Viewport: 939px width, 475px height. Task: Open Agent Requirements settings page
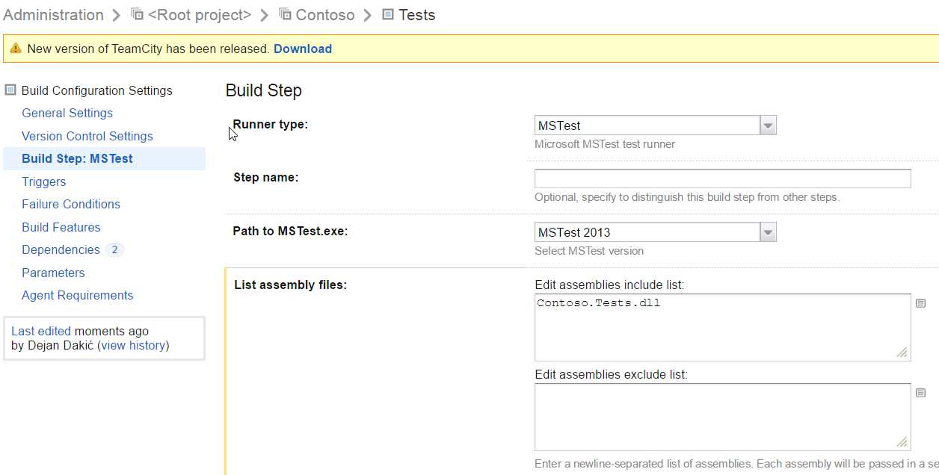pyautogui.click(x=78, y=295)
